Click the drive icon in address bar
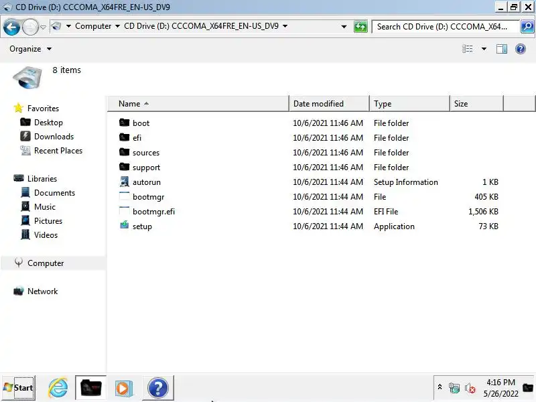 [56, 26]
